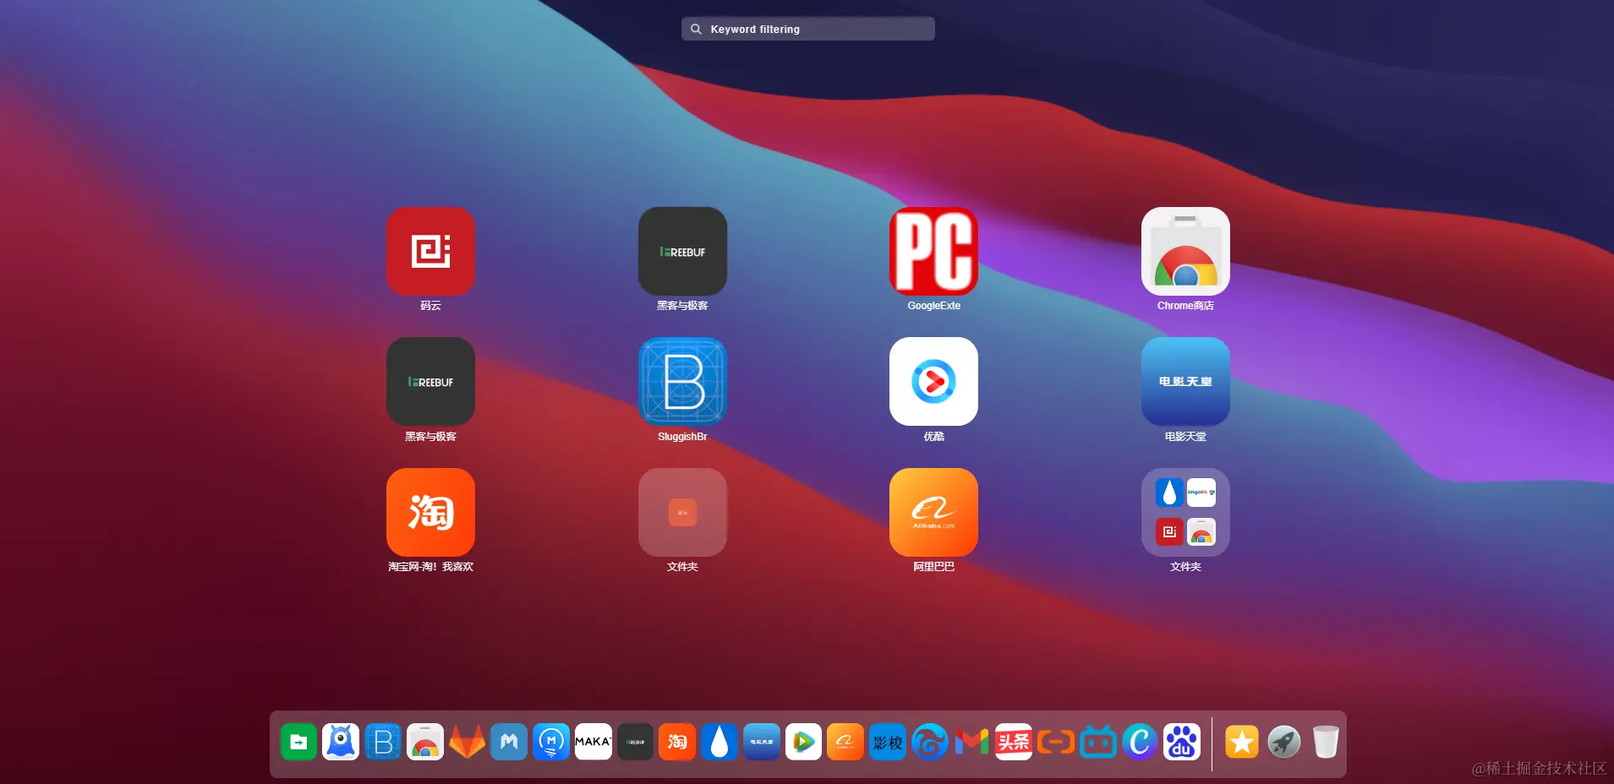Open 黑客与极客 icon in top row
Image resolution: width=1614 pixels, height=784 pixels.
pos(682,251)
